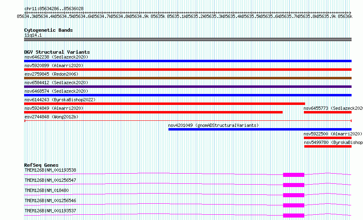This screenshot has height=220, width=363.
Task: Open transcript TMEM126B|NM_018480 label
Action: [x=46, y=190]
